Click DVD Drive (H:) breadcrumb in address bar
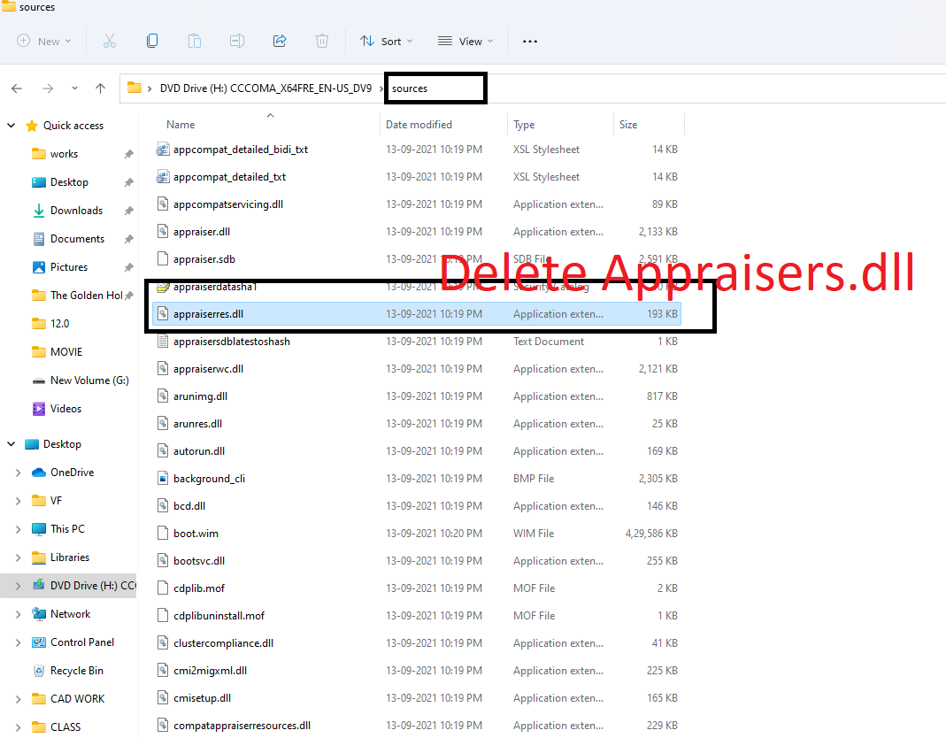Screen dimensions: 946x738 (265, 88)
